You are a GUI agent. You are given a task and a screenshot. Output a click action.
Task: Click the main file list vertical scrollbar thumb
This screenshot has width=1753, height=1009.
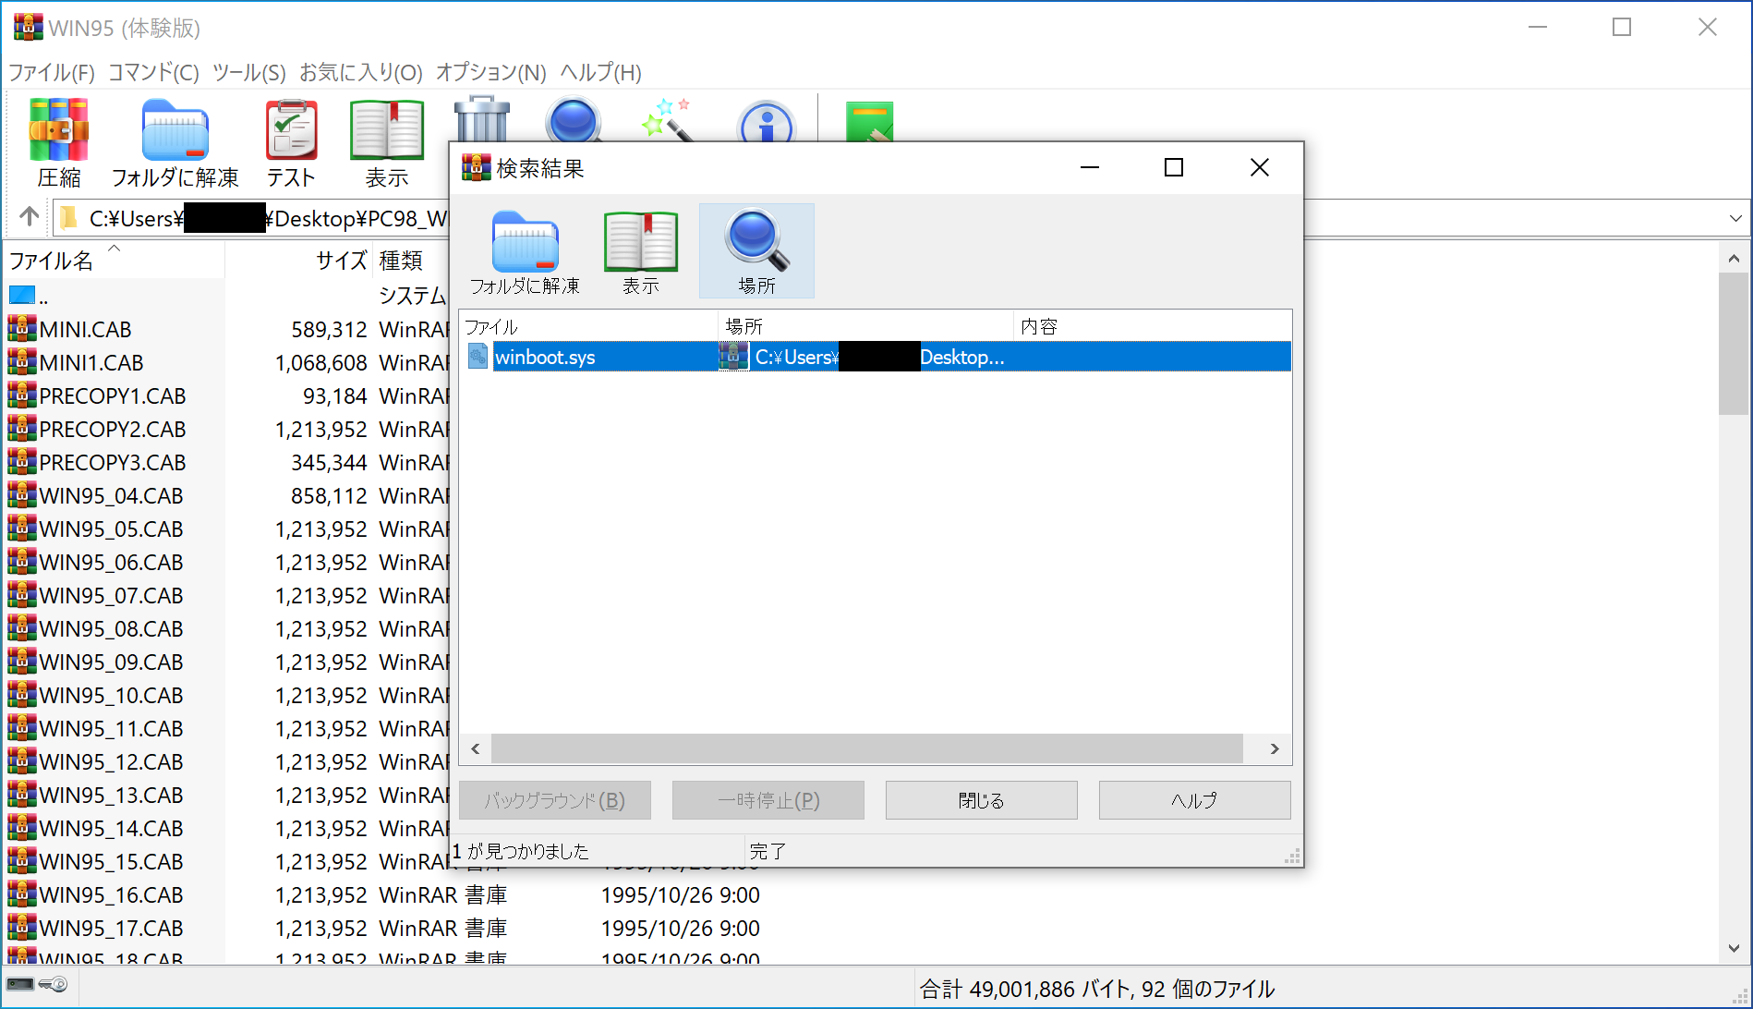click(1734, 345)
